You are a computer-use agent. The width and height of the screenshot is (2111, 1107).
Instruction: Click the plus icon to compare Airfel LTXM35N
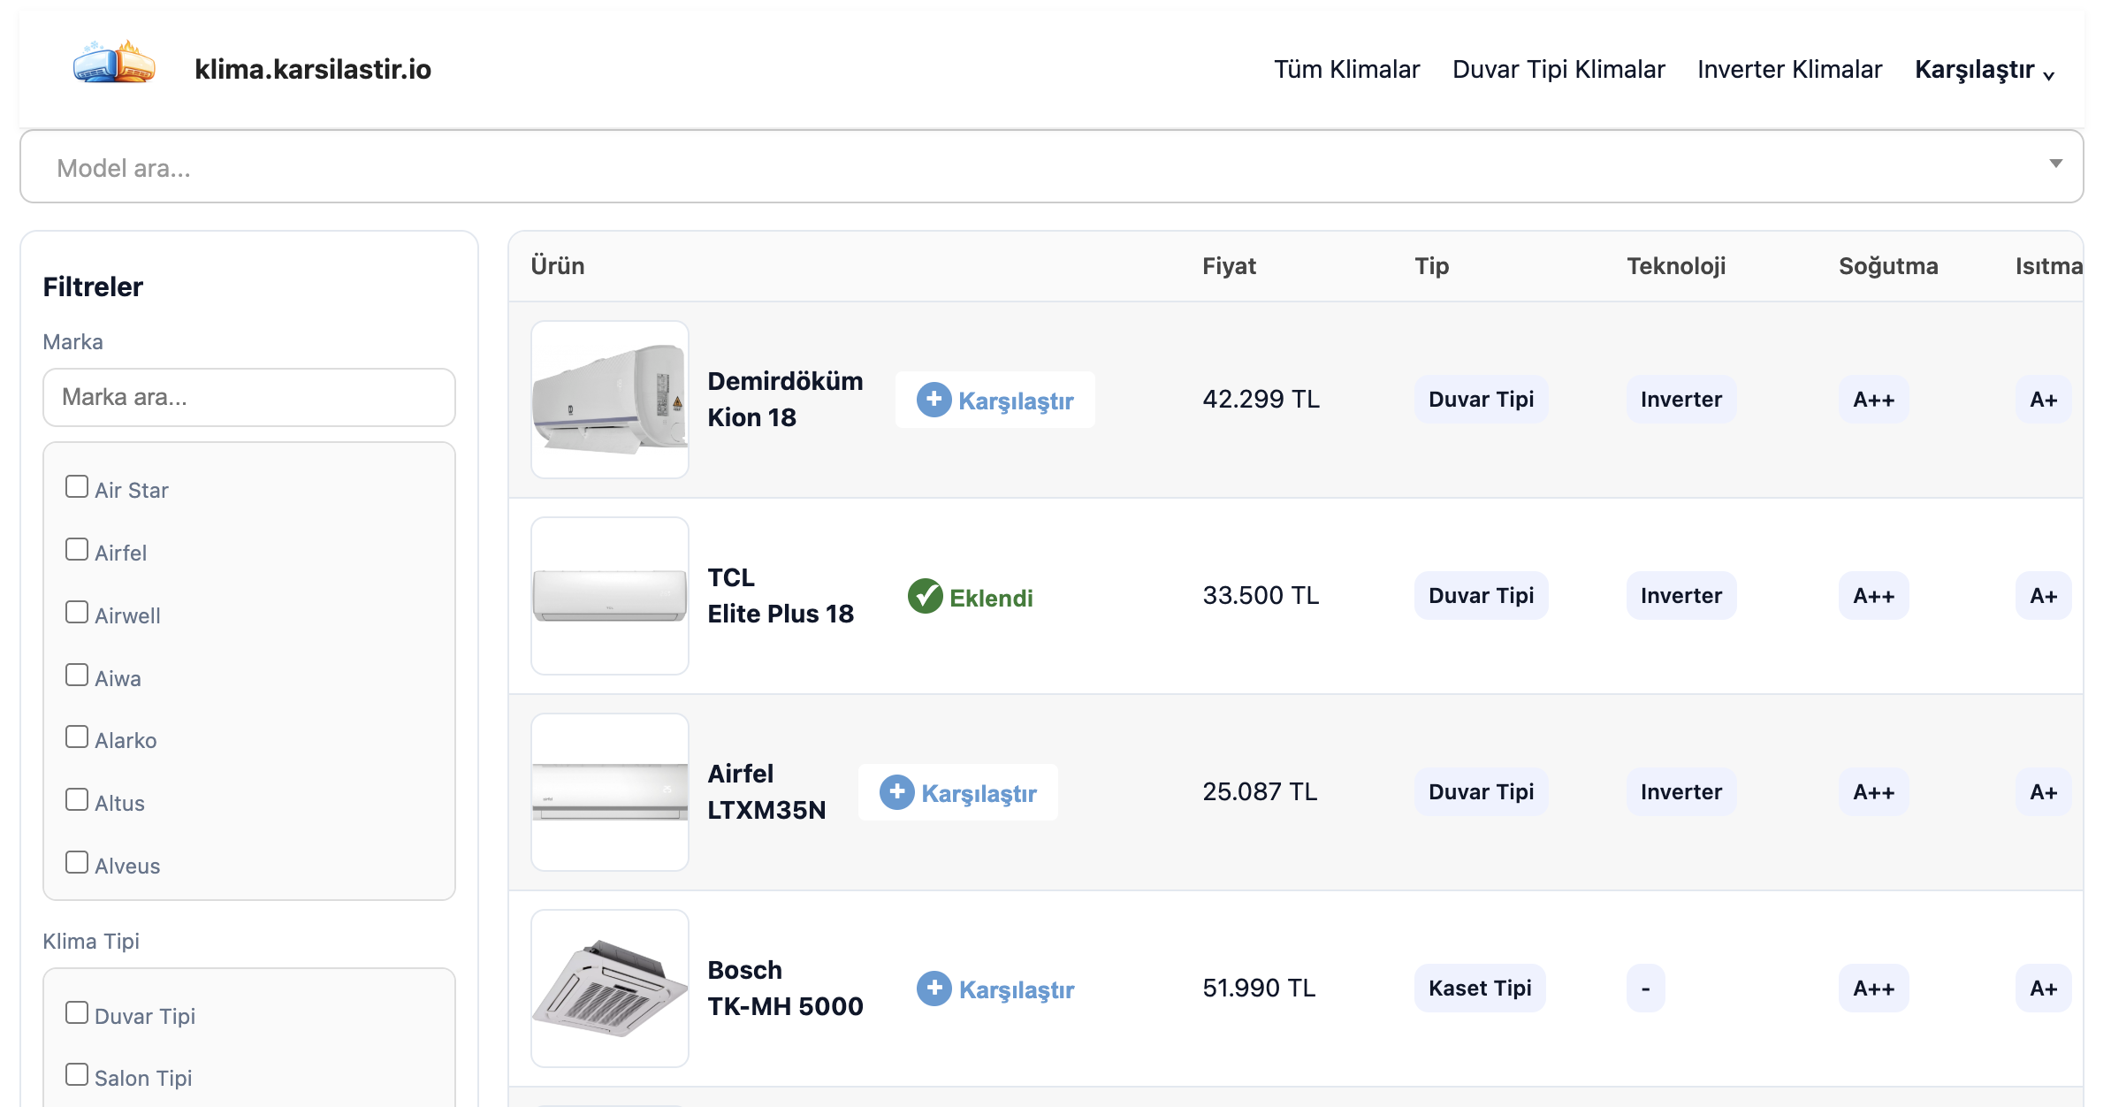point(897,792)
